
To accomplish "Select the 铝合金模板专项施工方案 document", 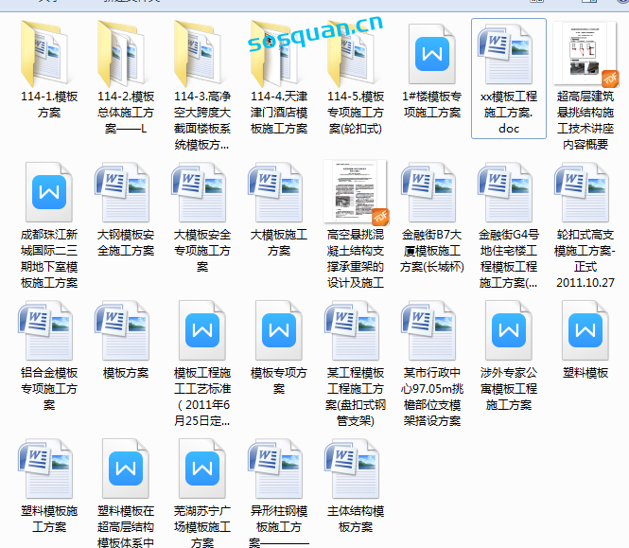I will (49, 329).
